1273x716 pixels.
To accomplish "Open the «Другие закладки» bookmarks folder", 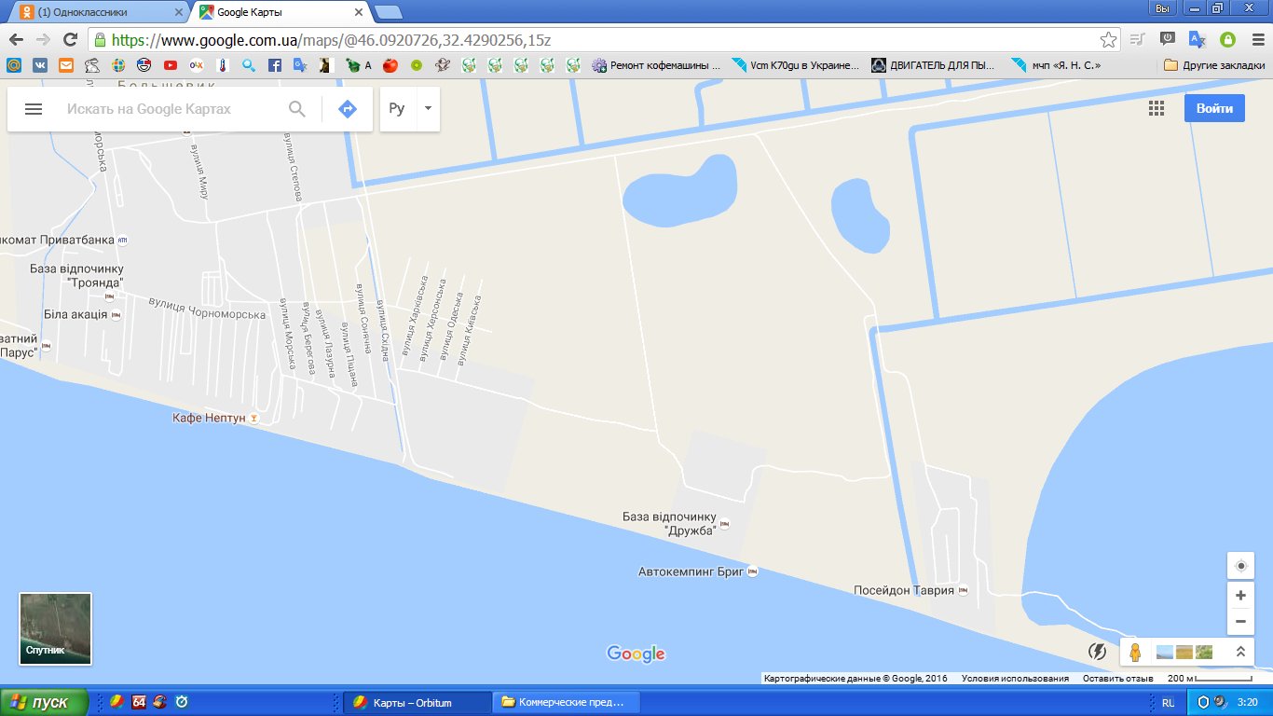I will [x=1214, y=65].
